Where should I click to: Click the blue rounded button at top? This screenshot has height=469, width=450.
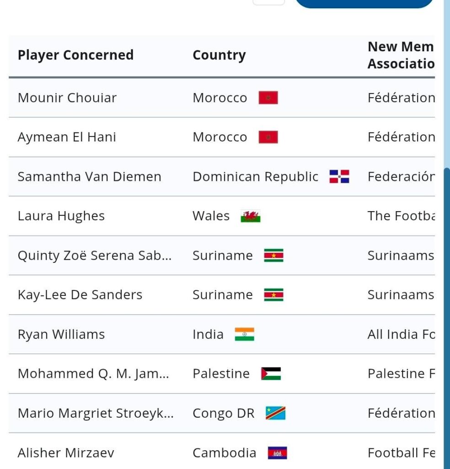[x=364, y=3]
